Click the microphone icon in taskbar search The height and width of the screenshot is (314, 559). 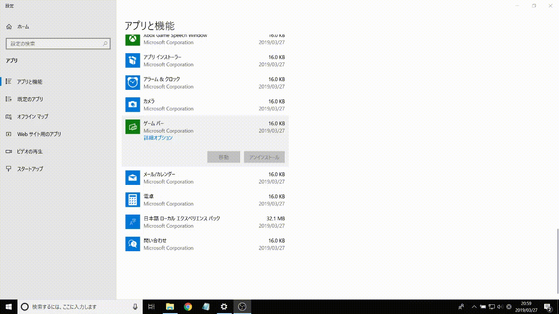[135, 307]
